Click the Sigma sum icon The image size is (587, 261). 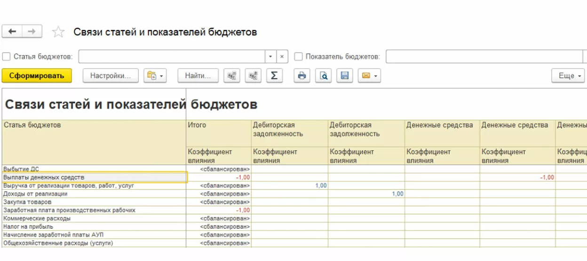(275, 76)
